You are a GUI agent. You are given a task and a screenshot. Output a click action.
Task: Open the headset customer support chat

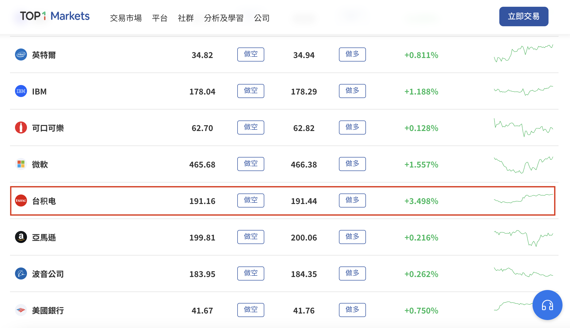(x=547, y=305)
